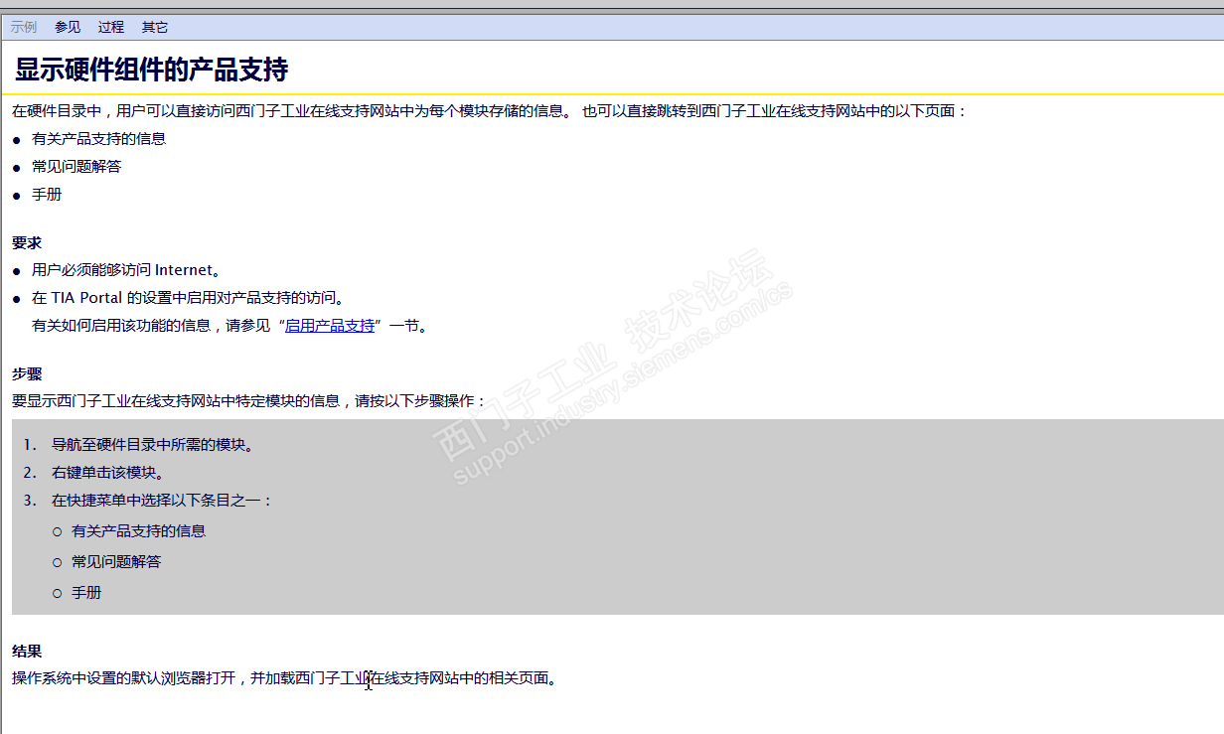Open the 过程 menu item
Screen dimensions: 1224x734
(111, 28)
